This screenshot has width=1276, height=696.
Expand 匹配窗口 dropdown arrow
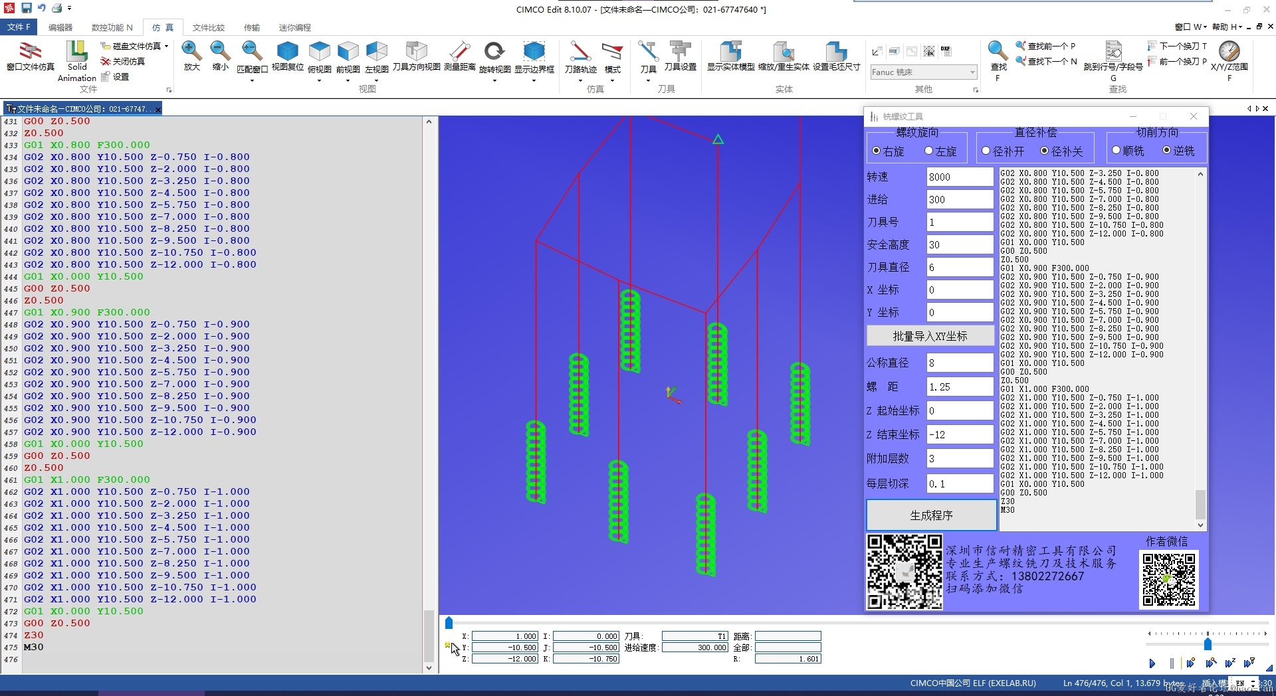[x=251, y=81]
